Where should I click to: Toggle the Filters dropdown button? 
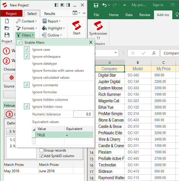click(x=25, y=35)
